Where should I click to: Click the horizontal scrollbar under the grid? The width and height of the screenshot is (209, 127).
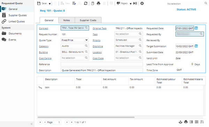tap(86, 117)
